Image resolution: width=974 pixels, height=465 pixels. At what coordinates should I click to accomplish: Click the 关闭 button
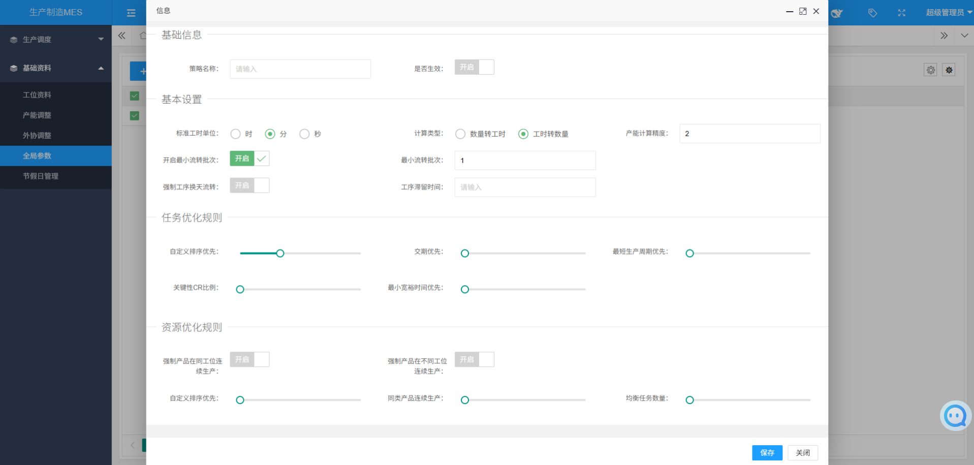tap(802, 453)
